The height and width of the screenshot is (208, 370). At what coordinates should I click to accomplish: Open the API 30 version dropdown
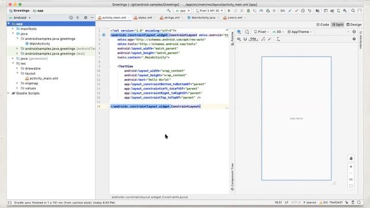click(278, 32)
